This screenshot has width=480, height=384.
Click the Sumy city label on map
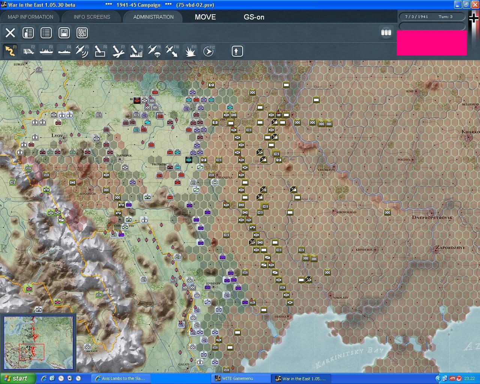point(409,91)
